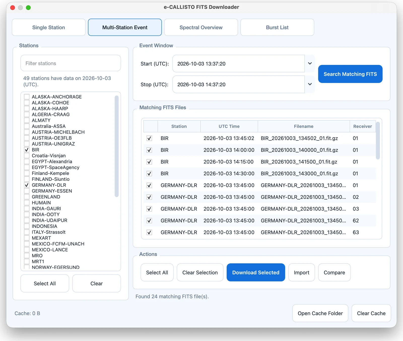Enable the GREENLAND station checkbox
This screenshot has width=403, height=341.
(27, 197)
